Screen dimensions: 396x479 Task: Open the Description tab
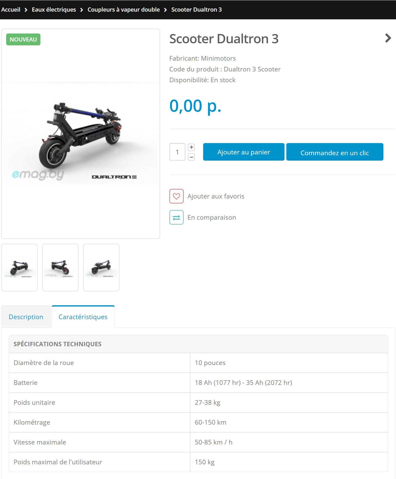[x=26, y=317]
